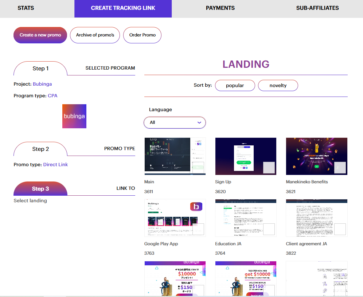Click the 'Google Play App' title text
363x297 pixels.
click(x=161, y=244)
